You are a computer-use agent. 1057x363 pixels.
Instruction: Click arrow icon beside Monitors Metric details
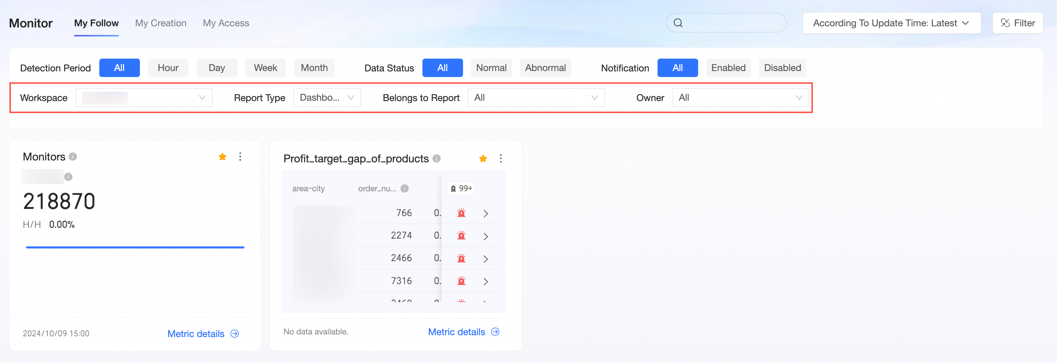pyautogui.click(x=235, y=333)
